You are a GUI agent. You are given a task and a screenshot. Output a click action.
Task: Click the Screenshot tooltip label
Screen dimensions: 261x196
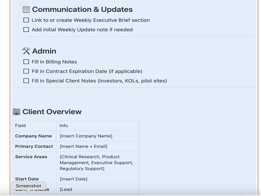[28, 186]
